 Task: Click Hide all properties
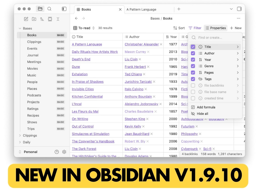tap(202, 114)
